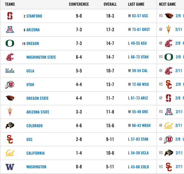
Task: Open Arizona's 2/11 next game date link
Action: (x=179, y=30)
